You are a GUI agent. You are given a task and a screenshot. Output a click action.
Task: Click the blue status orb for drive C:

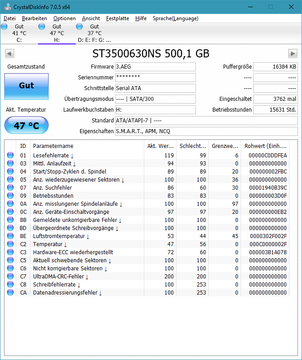pyautogui.click(x=4, y=26)
